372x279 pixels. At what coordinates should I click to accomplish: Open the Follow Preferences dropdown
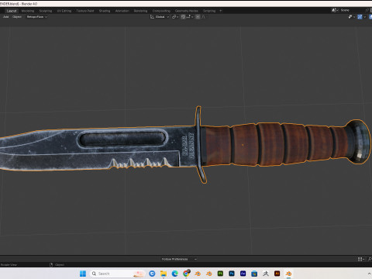(179, 259)
